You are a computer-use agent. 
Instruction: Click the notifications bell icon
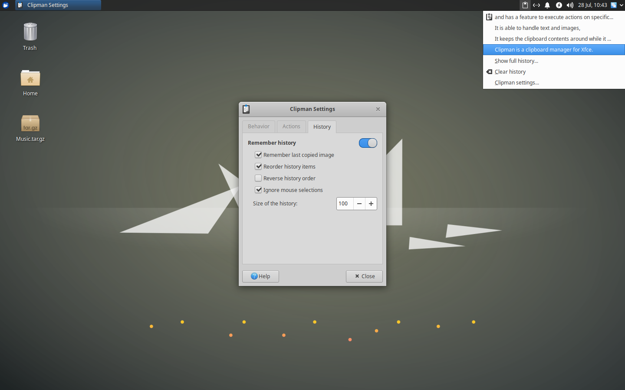pos(547,5)
